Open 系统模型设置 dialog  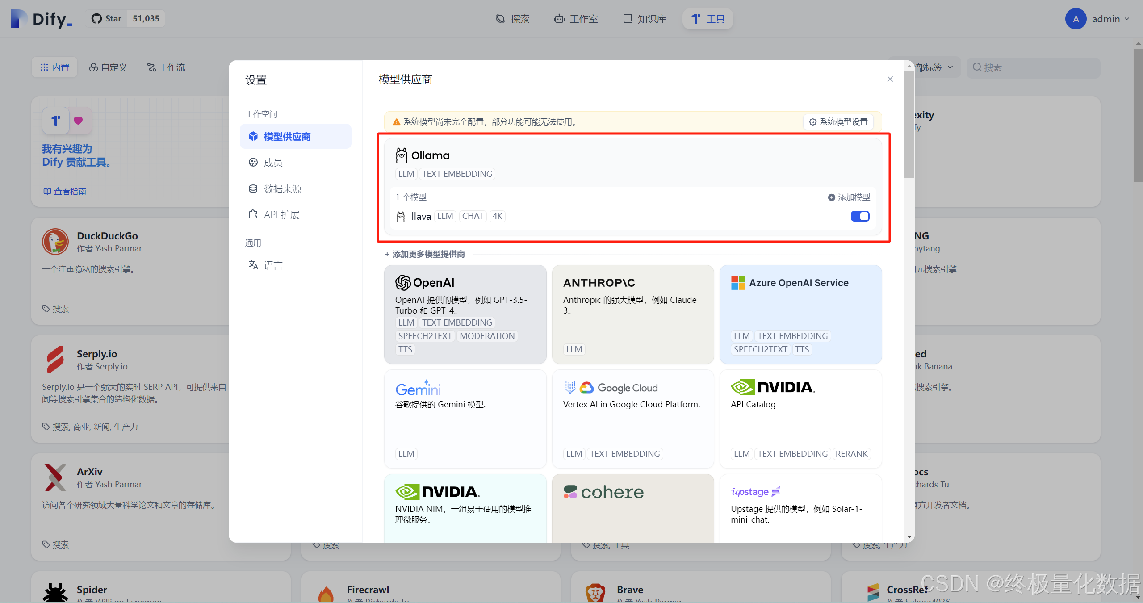838,121
